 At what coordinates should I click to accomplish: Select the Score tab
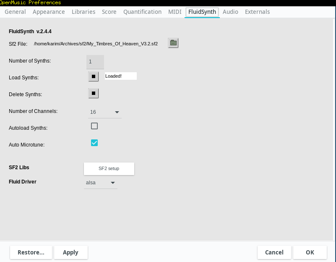pos(109,12)
